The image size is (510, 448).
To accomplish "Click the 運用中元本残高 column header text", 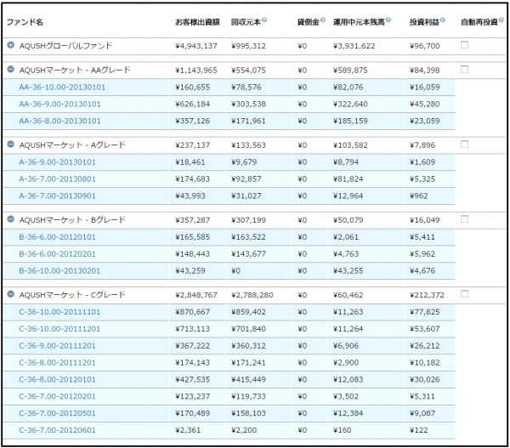I will (x=359, y=22).
